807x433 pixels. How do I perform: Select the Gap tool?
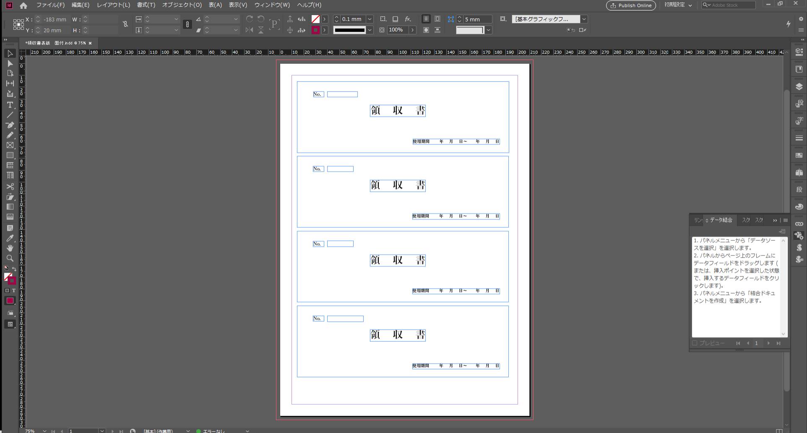click(10, 83)
